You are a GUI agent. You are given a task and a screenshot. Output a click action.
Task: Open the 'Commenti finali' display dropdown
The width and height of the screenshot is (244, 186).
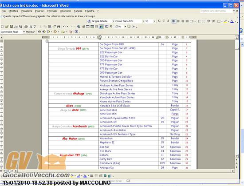click(24, 32)
